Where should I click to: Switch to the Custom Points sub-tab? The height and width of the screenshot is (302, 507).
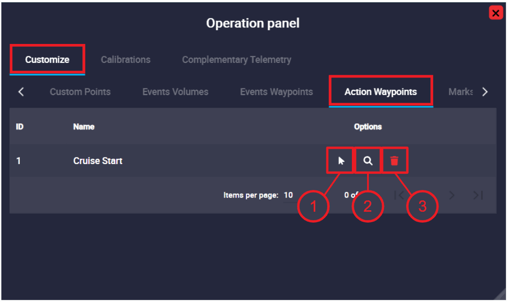click(80, 92)
